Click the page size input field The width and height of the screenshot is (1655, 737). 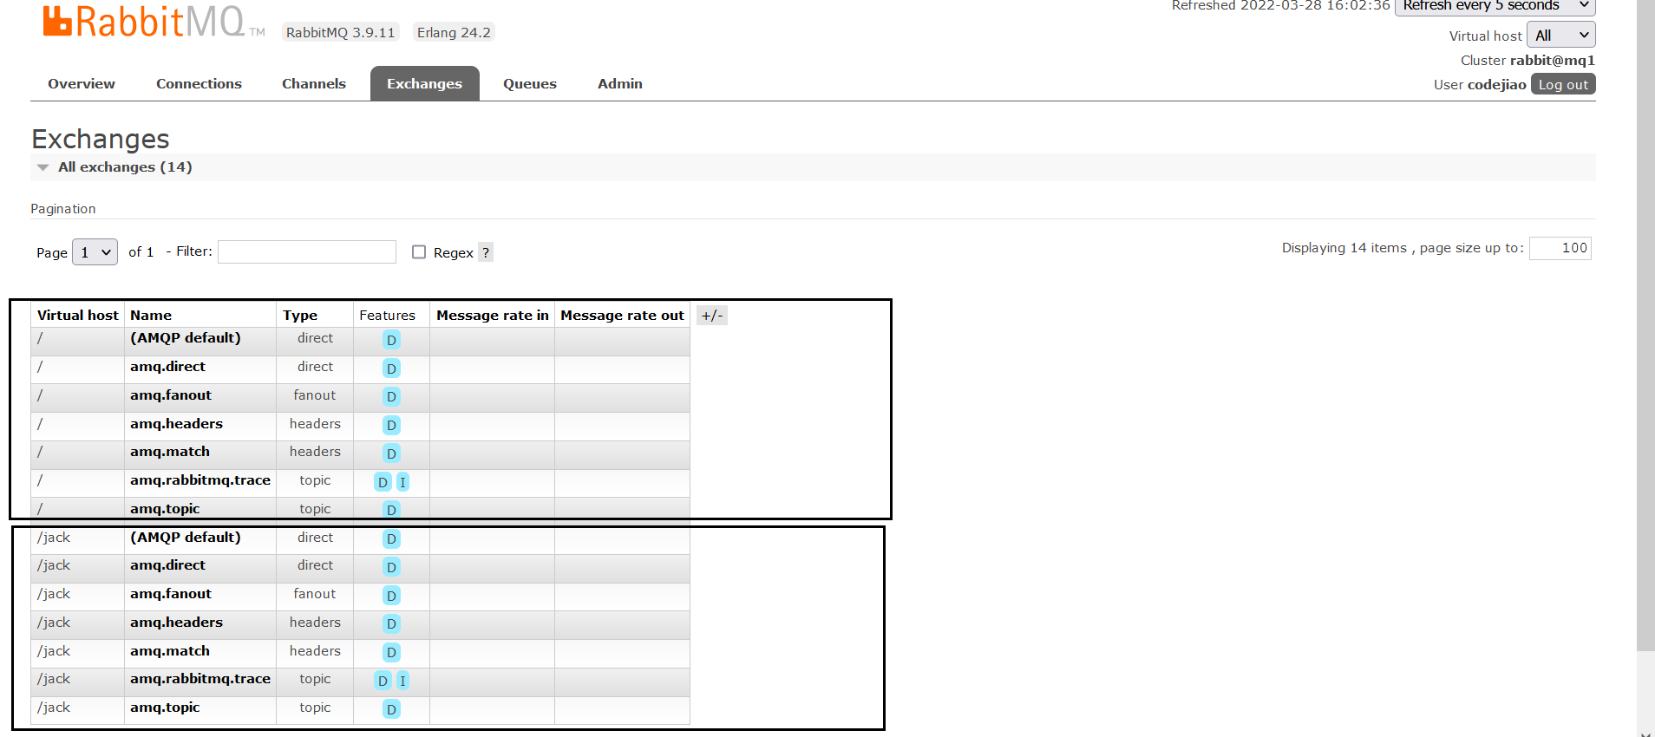1560,248
